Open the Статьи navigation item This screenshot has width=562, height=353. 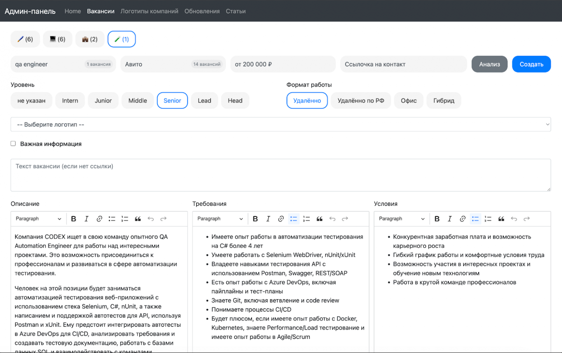(x=236, y=11)
